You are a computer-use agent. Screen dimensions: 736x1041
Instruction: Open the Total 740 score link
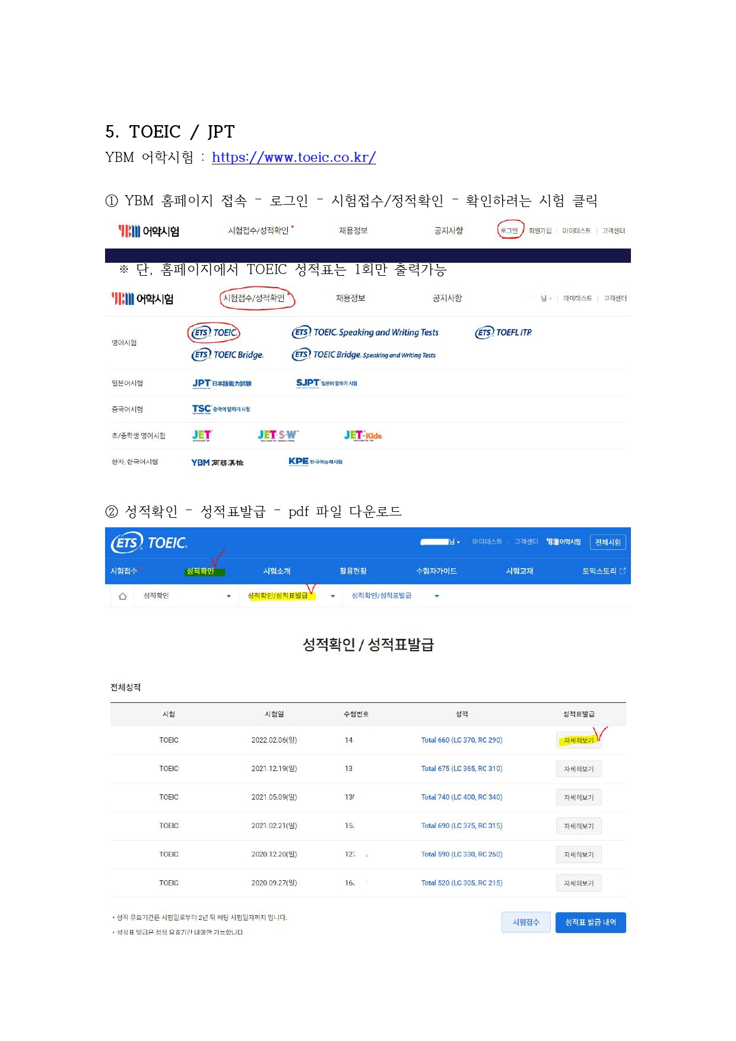pos(462,797)
